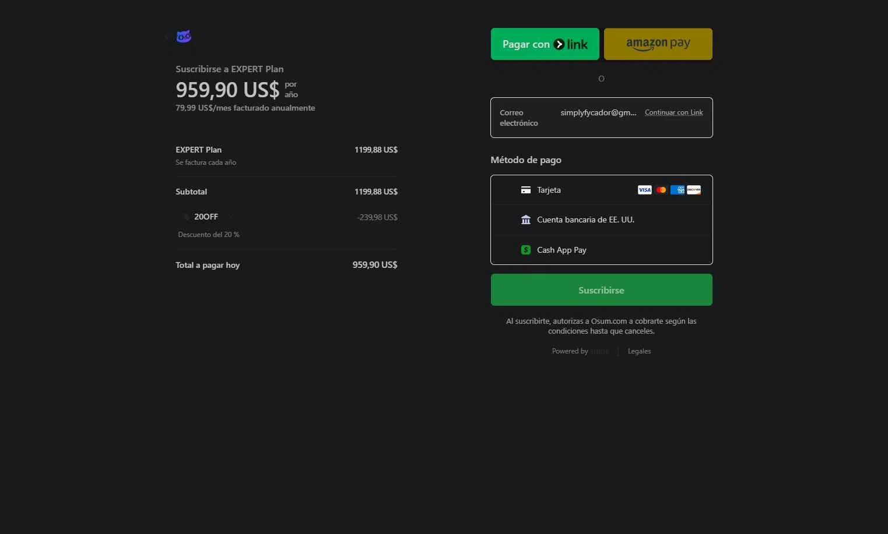Select Tarjeta as payment method
Image resolution: width=888 pixels, height=534 pixels.
click(601, 190)
